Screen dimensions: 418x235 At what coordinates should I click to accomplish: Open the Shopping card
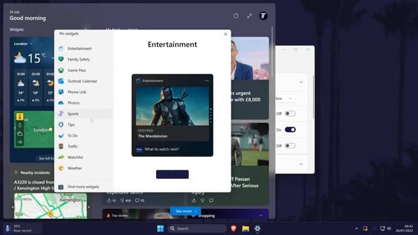click(229, 214)
